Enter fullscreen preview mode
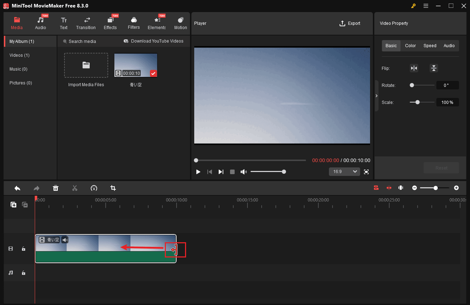 367,172
